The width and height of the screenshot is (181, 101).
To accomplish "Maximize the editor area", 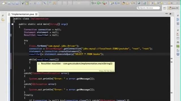I will (170, 14).
